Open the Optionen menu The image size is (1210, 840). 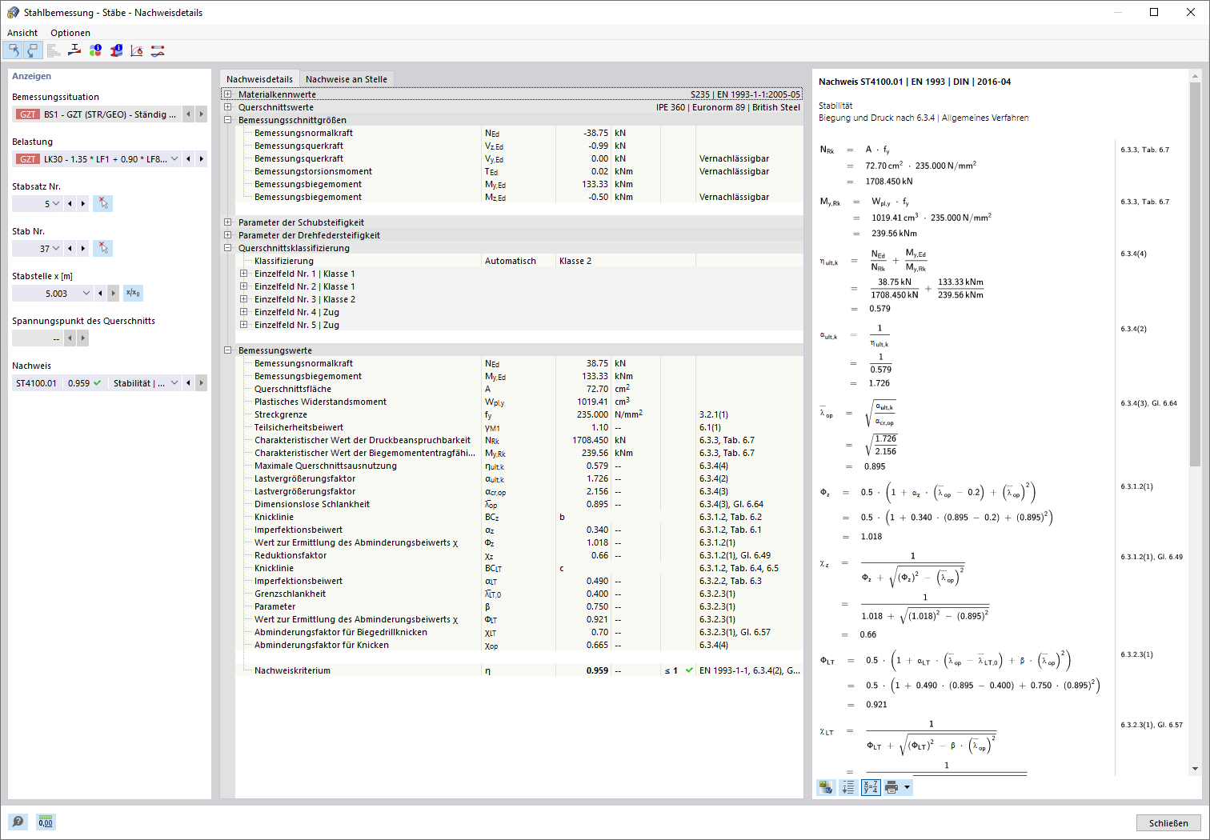coord(70,33)
